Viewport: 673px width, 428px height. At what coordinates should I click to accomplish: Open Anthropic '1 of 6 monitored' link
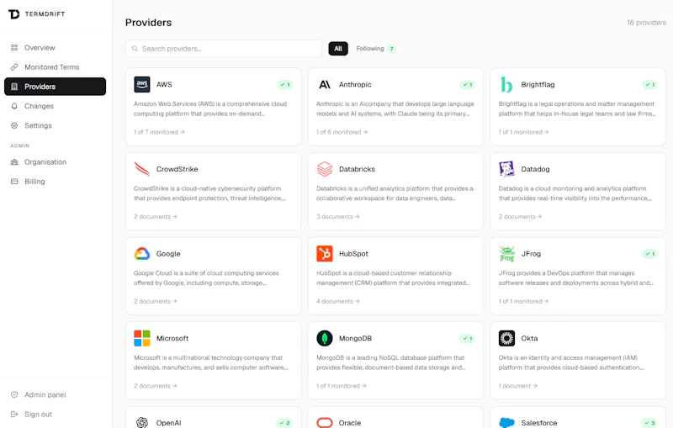tap(342, 132)
